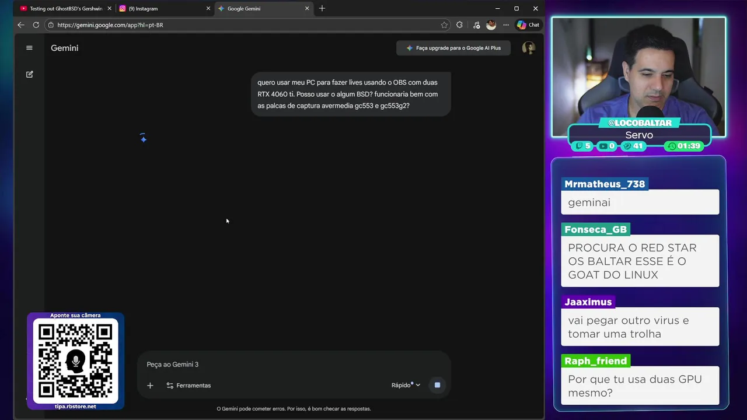Stop the response with the square stop button
The height and width of the screenshot is (420, 747).
[x=437, y=385]
